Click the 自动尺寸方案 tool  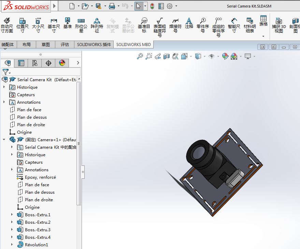pyautogui.click(x=7, y=26)
